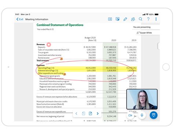Viewport: 174px width, 134px height.
Task: Click 'Nova Scotia Environment (Note 8)' line
Action: [50, 104]
